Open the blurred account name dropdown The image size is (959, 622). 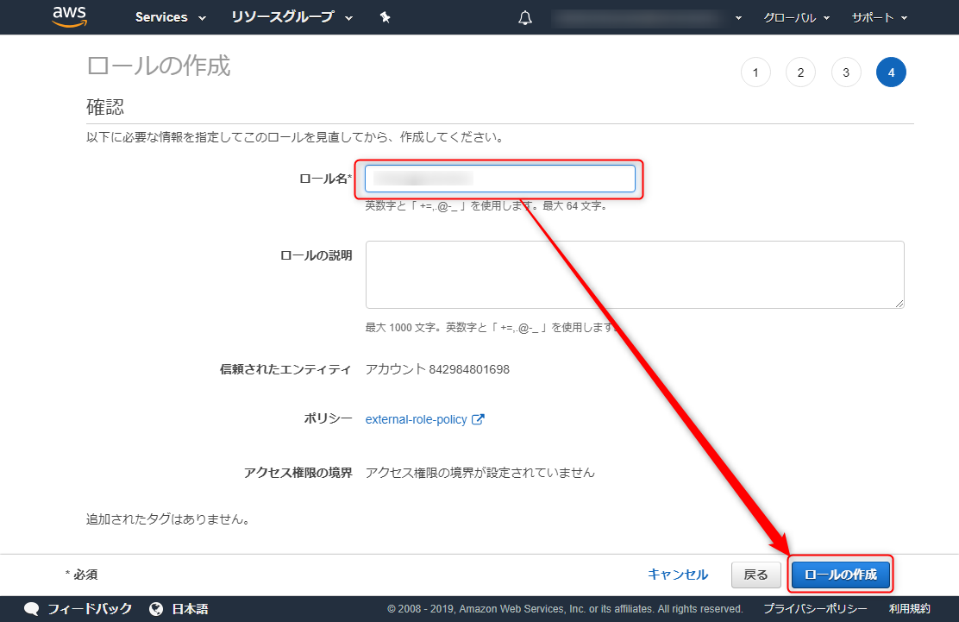[647, 18]
